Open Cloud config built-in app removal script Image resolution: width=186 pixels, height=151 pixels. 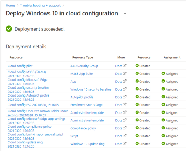click(35, 136)
